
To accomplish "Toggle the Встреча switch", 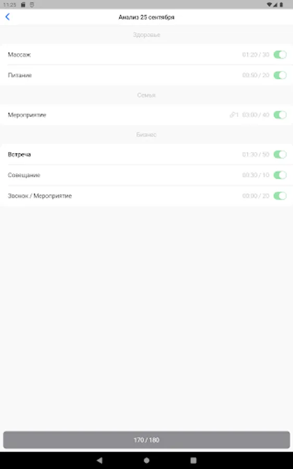I will click(x=280, y=154).
